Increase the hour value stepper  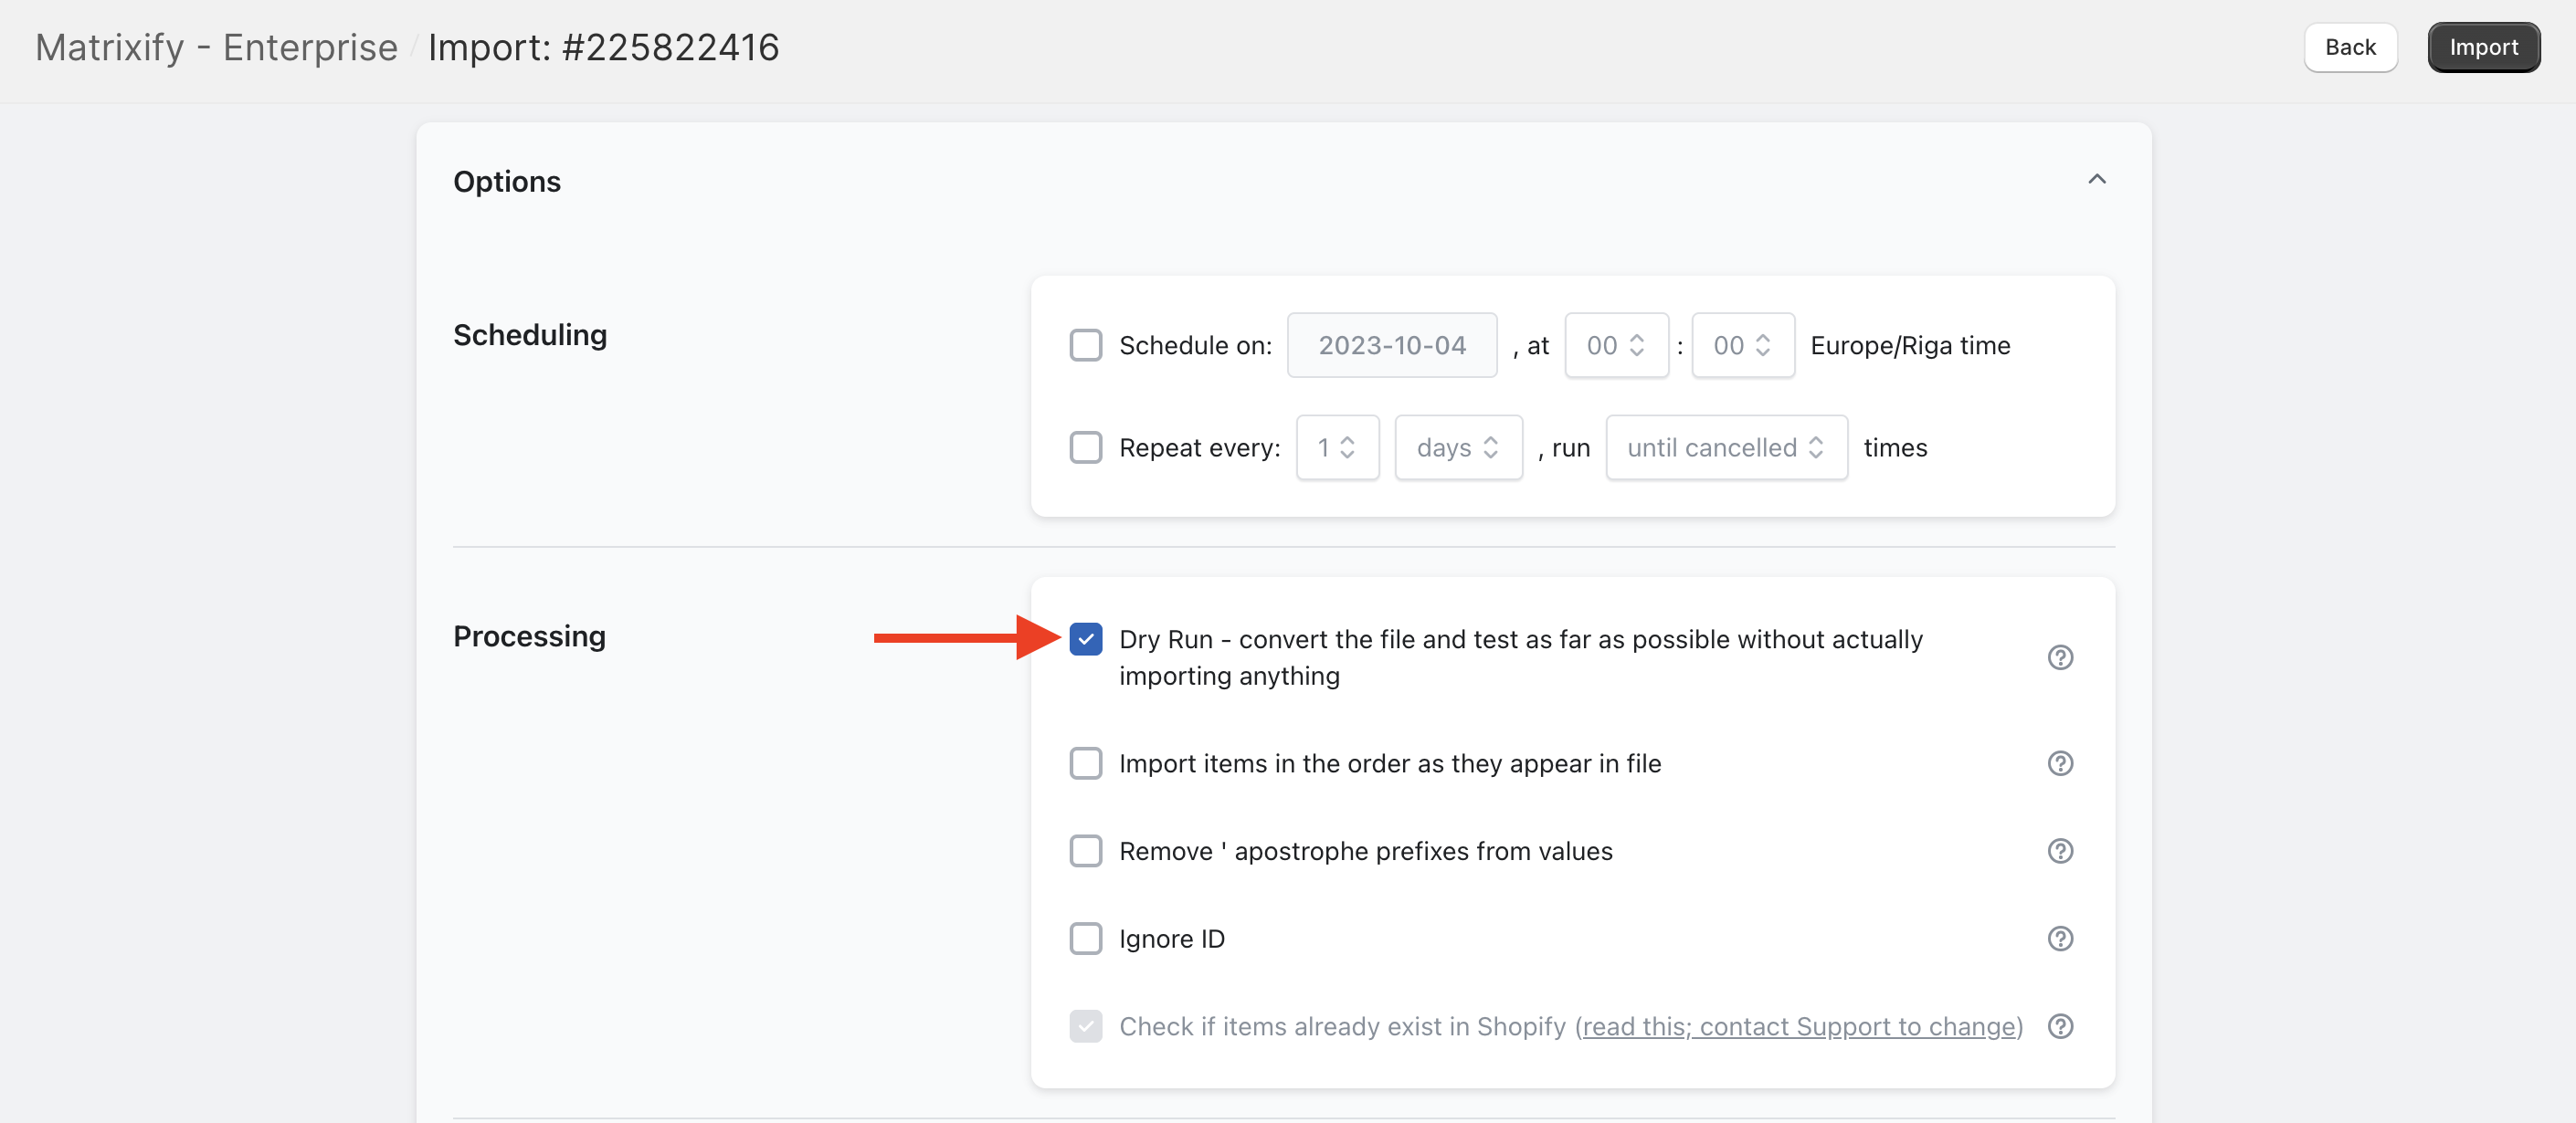[1637, 337]
